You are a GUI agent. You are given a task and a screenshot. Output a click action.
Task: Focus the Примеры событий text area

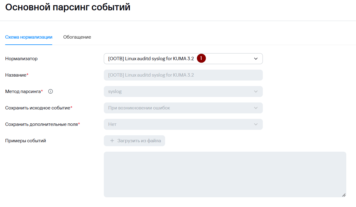(225, 174)
